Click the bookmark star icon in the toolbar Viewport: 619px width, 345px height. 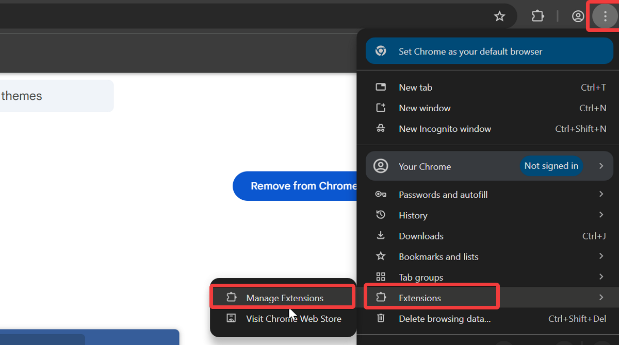(x=499, y=16)
